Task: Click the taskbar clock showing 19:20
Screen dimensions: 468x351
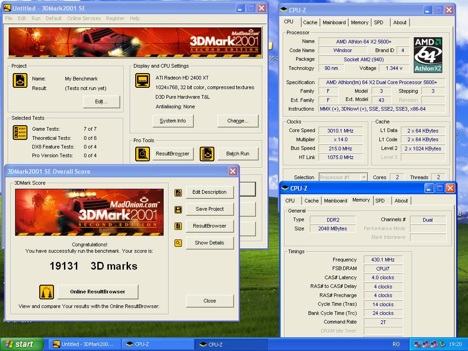Action: point(455,344)
